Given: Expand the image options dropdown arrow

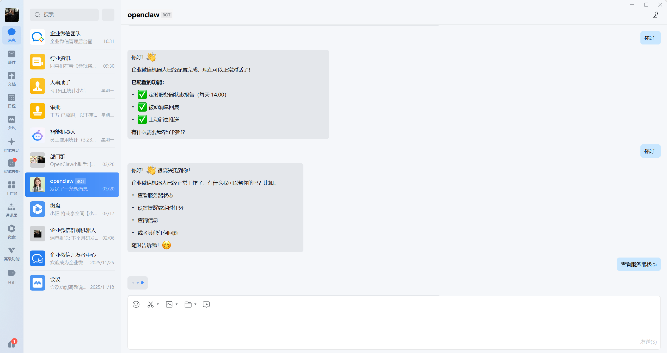Looking at the screenshot, I should click(x=177, y=304).
